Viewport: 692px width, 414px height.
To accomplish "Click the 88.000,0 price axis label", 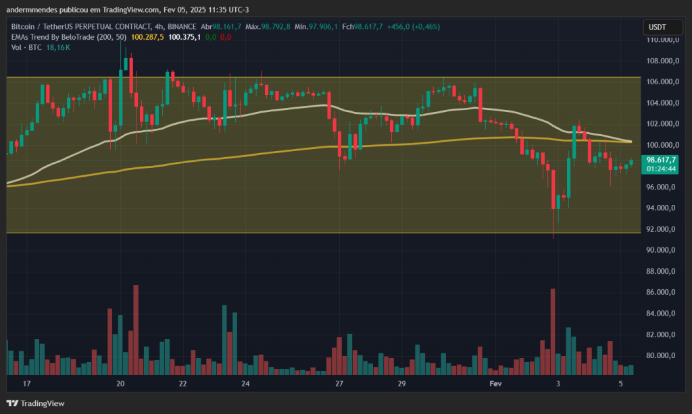I will pos(661,271).
